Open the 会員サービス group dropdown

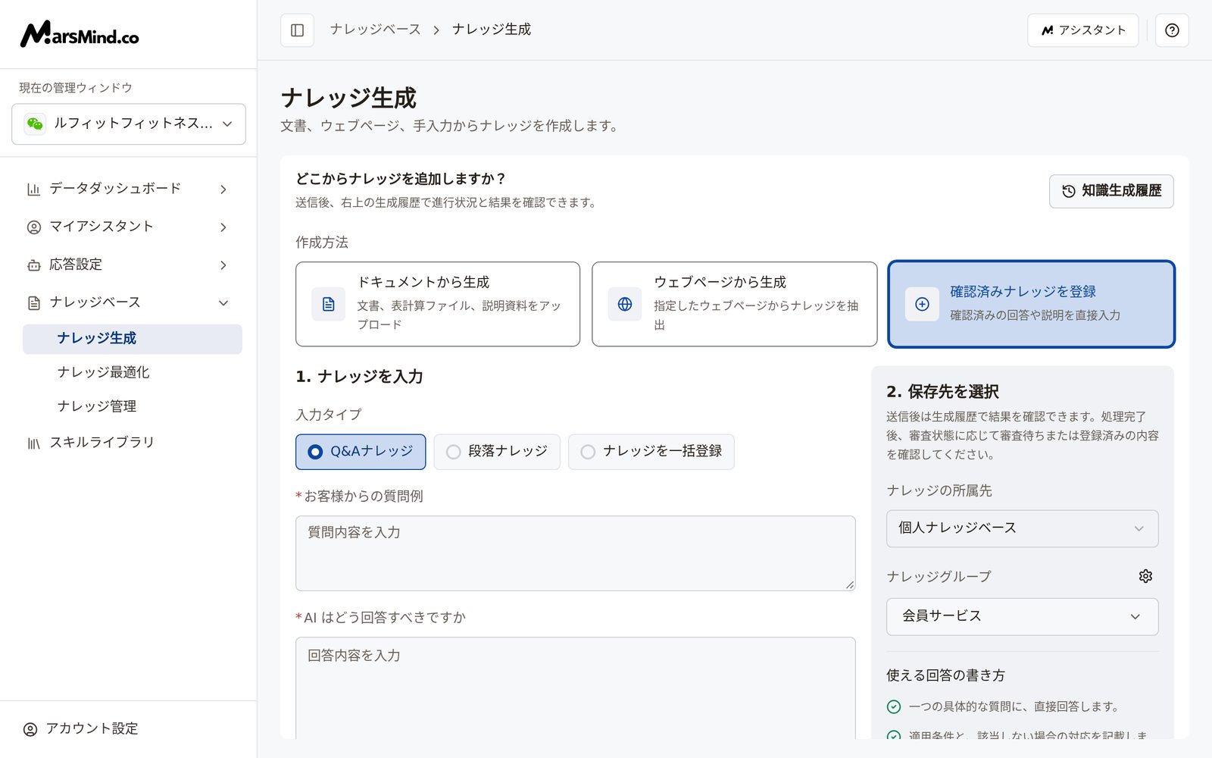[1022, 616]
